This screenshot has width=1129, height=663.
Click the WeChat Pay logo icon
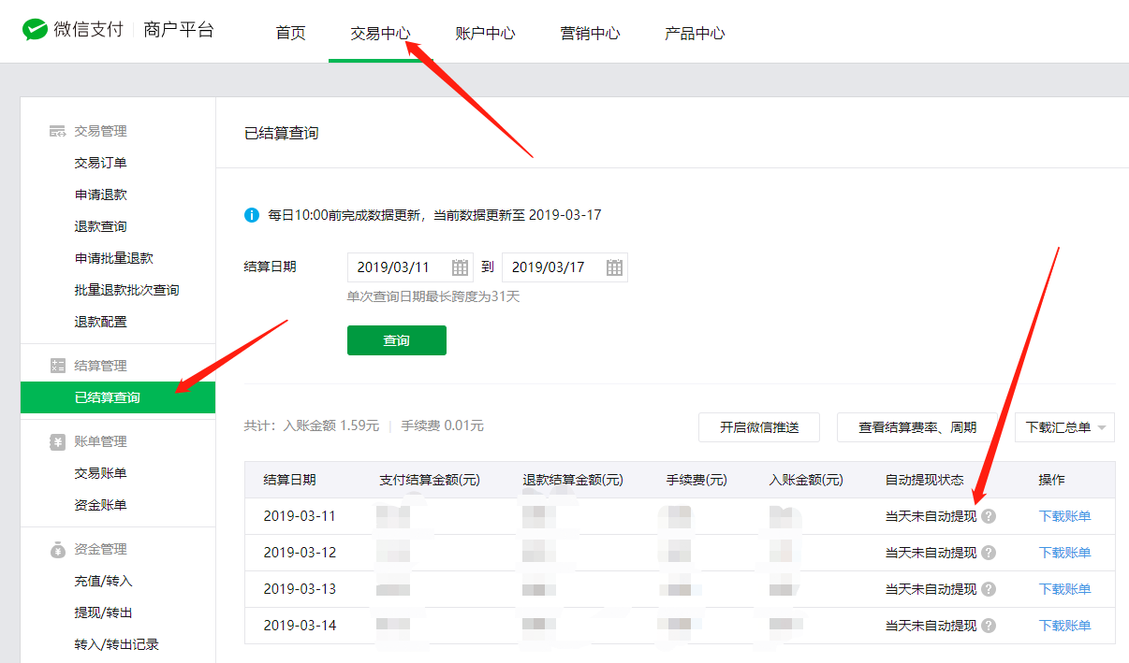click(x=35, y=30)
